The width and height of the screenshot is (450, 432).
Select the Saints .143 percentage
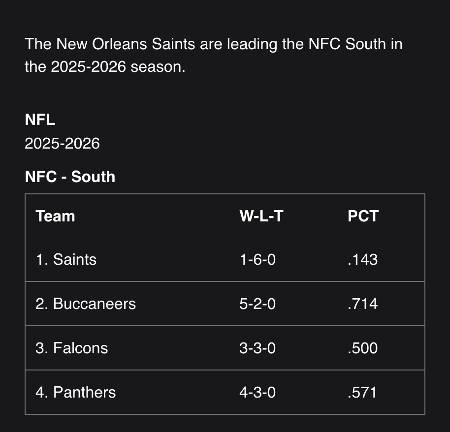pos(362,259)
